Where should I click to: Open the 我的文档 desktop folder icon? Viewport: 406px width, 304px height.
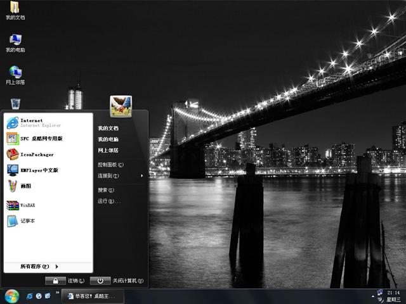coord(15,10)
